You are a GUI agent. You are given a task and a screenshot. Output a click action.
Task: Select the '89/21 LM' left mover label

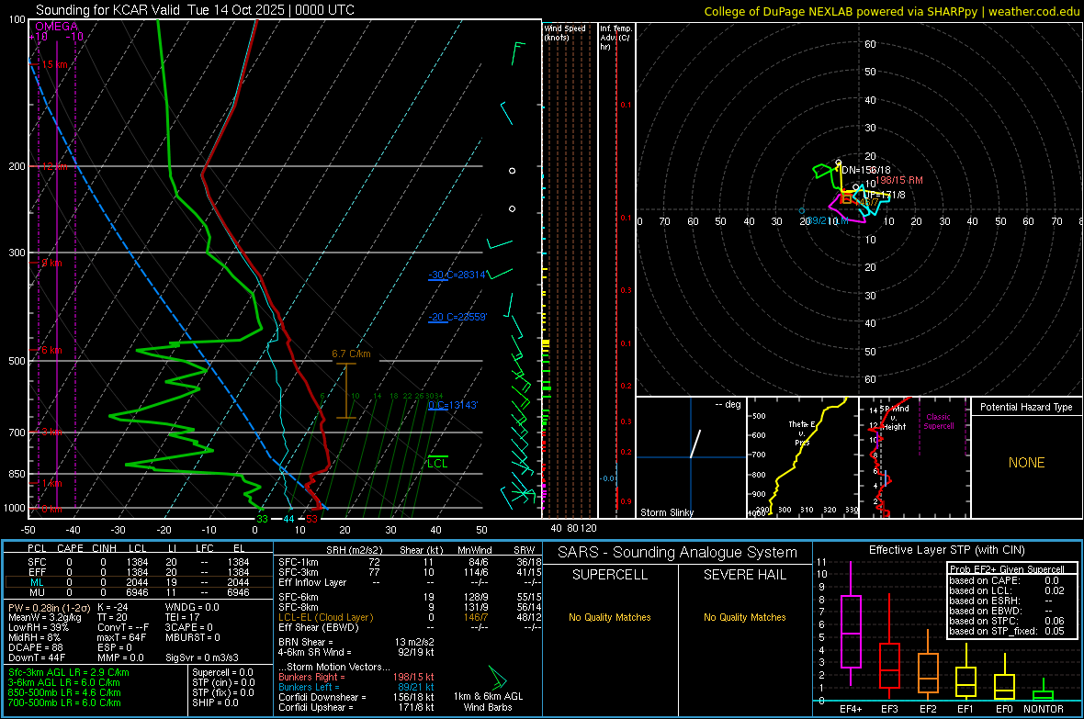(827, 221)
